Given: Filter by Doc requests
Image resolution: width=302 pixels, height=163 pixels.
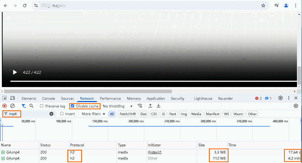Looking at the screenshot, I should click(143, 114).
